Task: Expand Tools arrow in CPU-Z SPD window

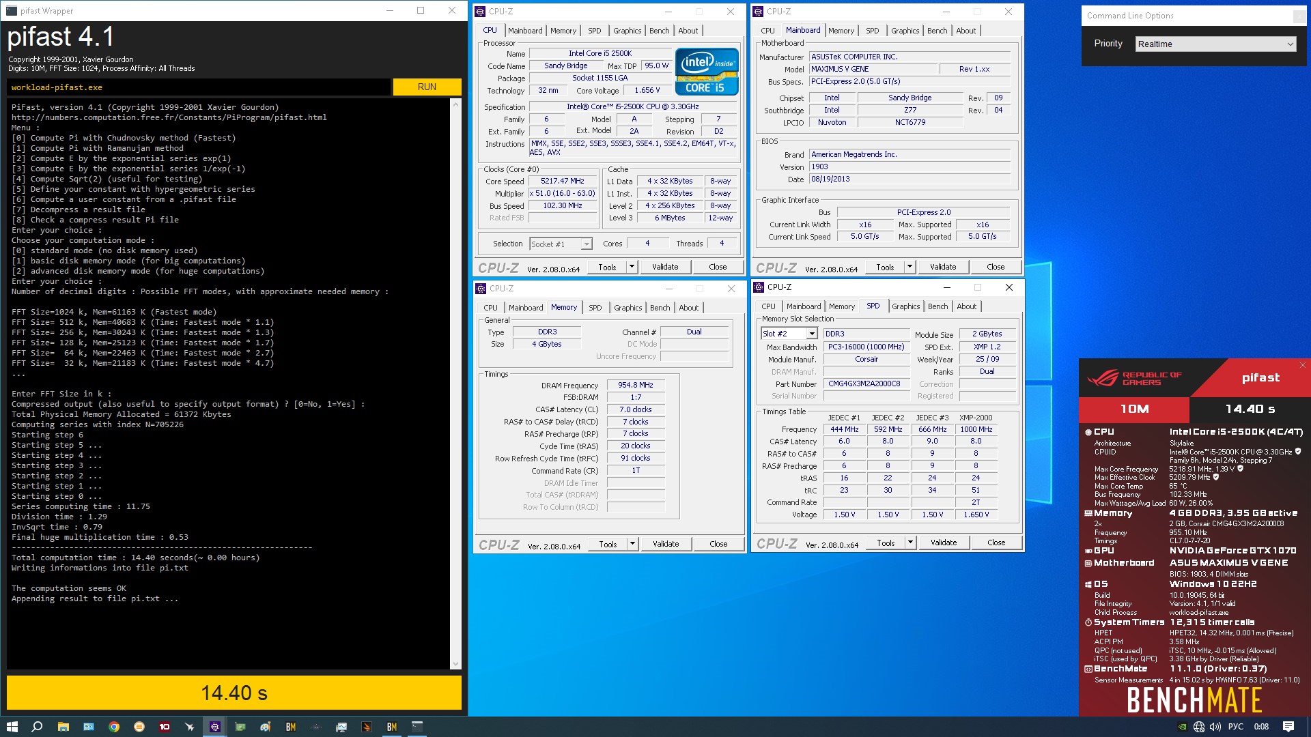Action: click(x=910, y=543)
